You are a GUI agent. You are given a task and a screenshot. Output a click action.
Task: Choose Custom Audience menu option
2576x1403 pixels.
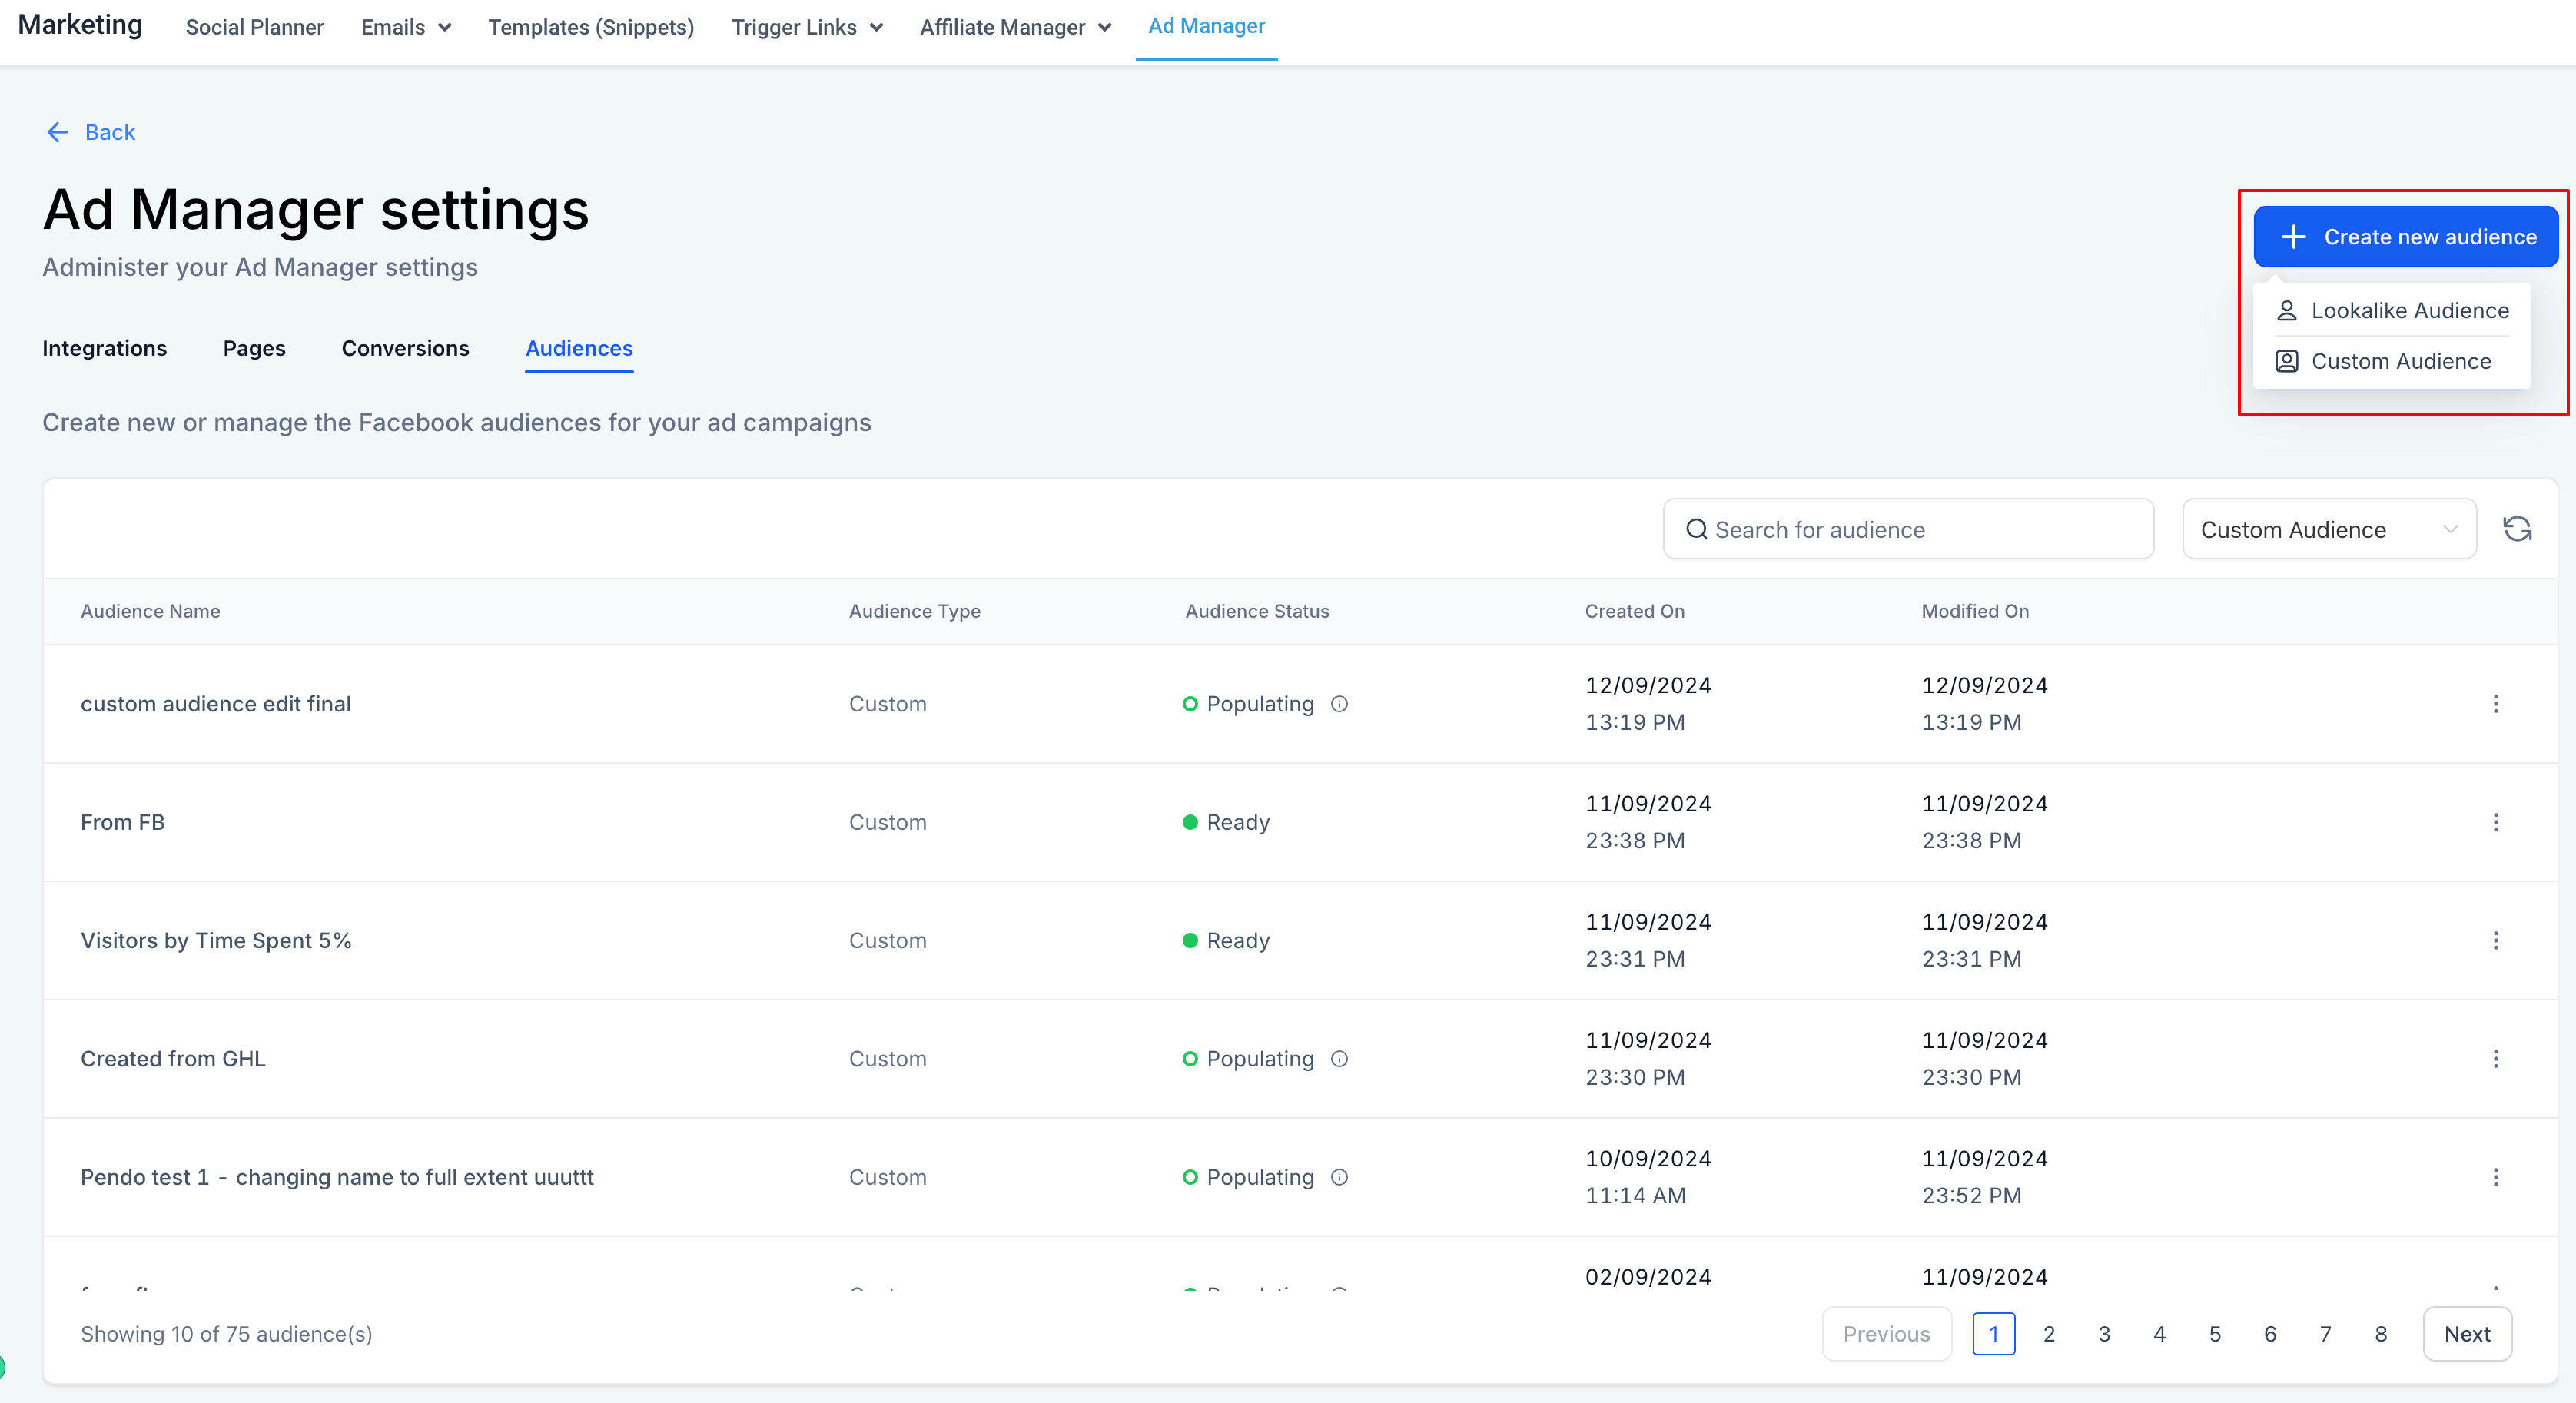[x=2400, y=361]
